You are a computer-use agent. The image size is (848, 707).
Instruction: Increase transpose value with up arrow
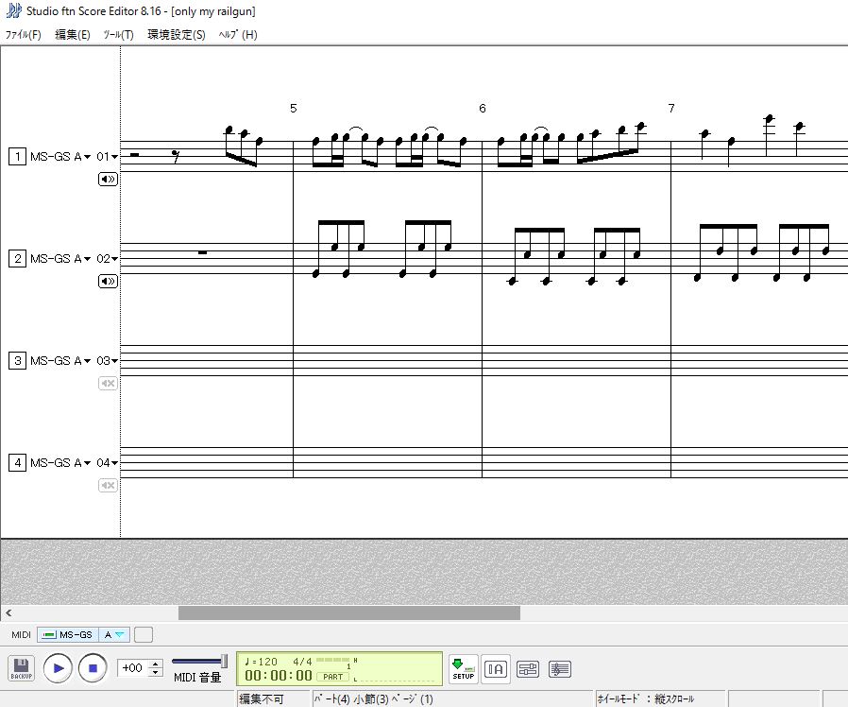(155, 664)
